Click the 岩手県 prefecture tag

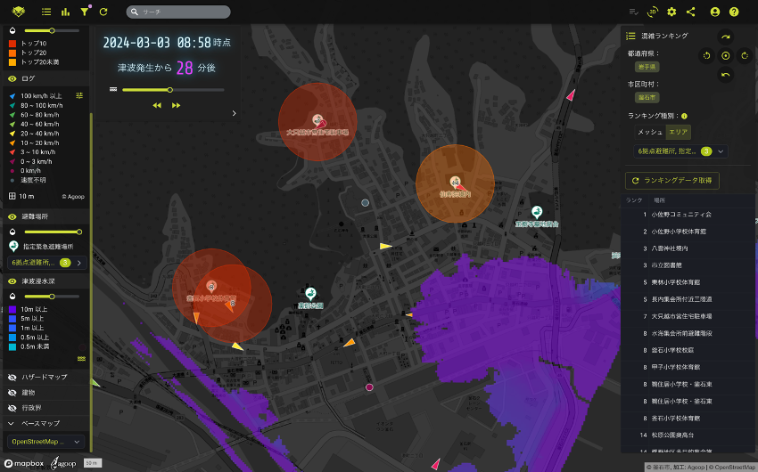pyautogui.click(x=646, y=67)
